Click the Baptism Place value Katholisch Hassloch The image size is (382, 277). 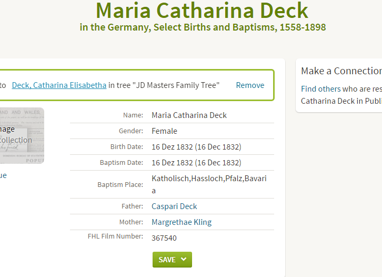(209, 184)
